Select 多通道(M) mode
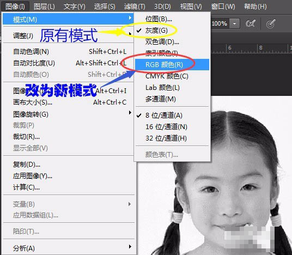Image resolution: width=292 pixels, height=255 pixels. (x=172, y=99)
